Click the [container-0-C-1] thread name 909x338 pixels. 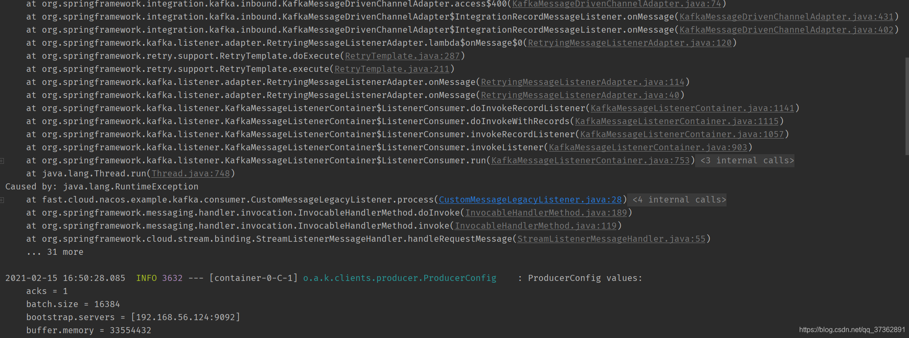pyautogui.click(x=253, y=278)
